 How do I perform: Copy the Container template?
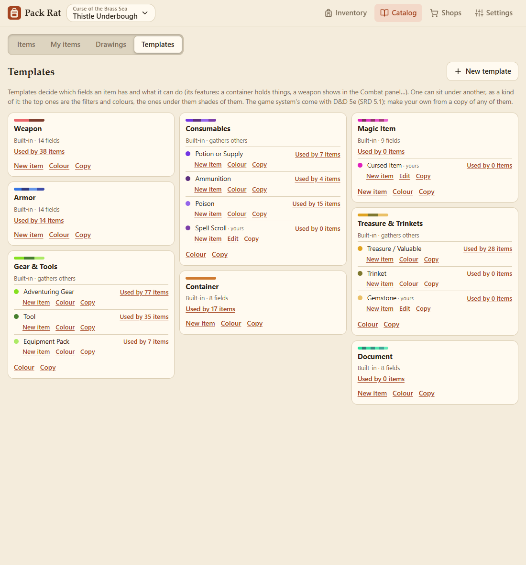coord(255,324)
